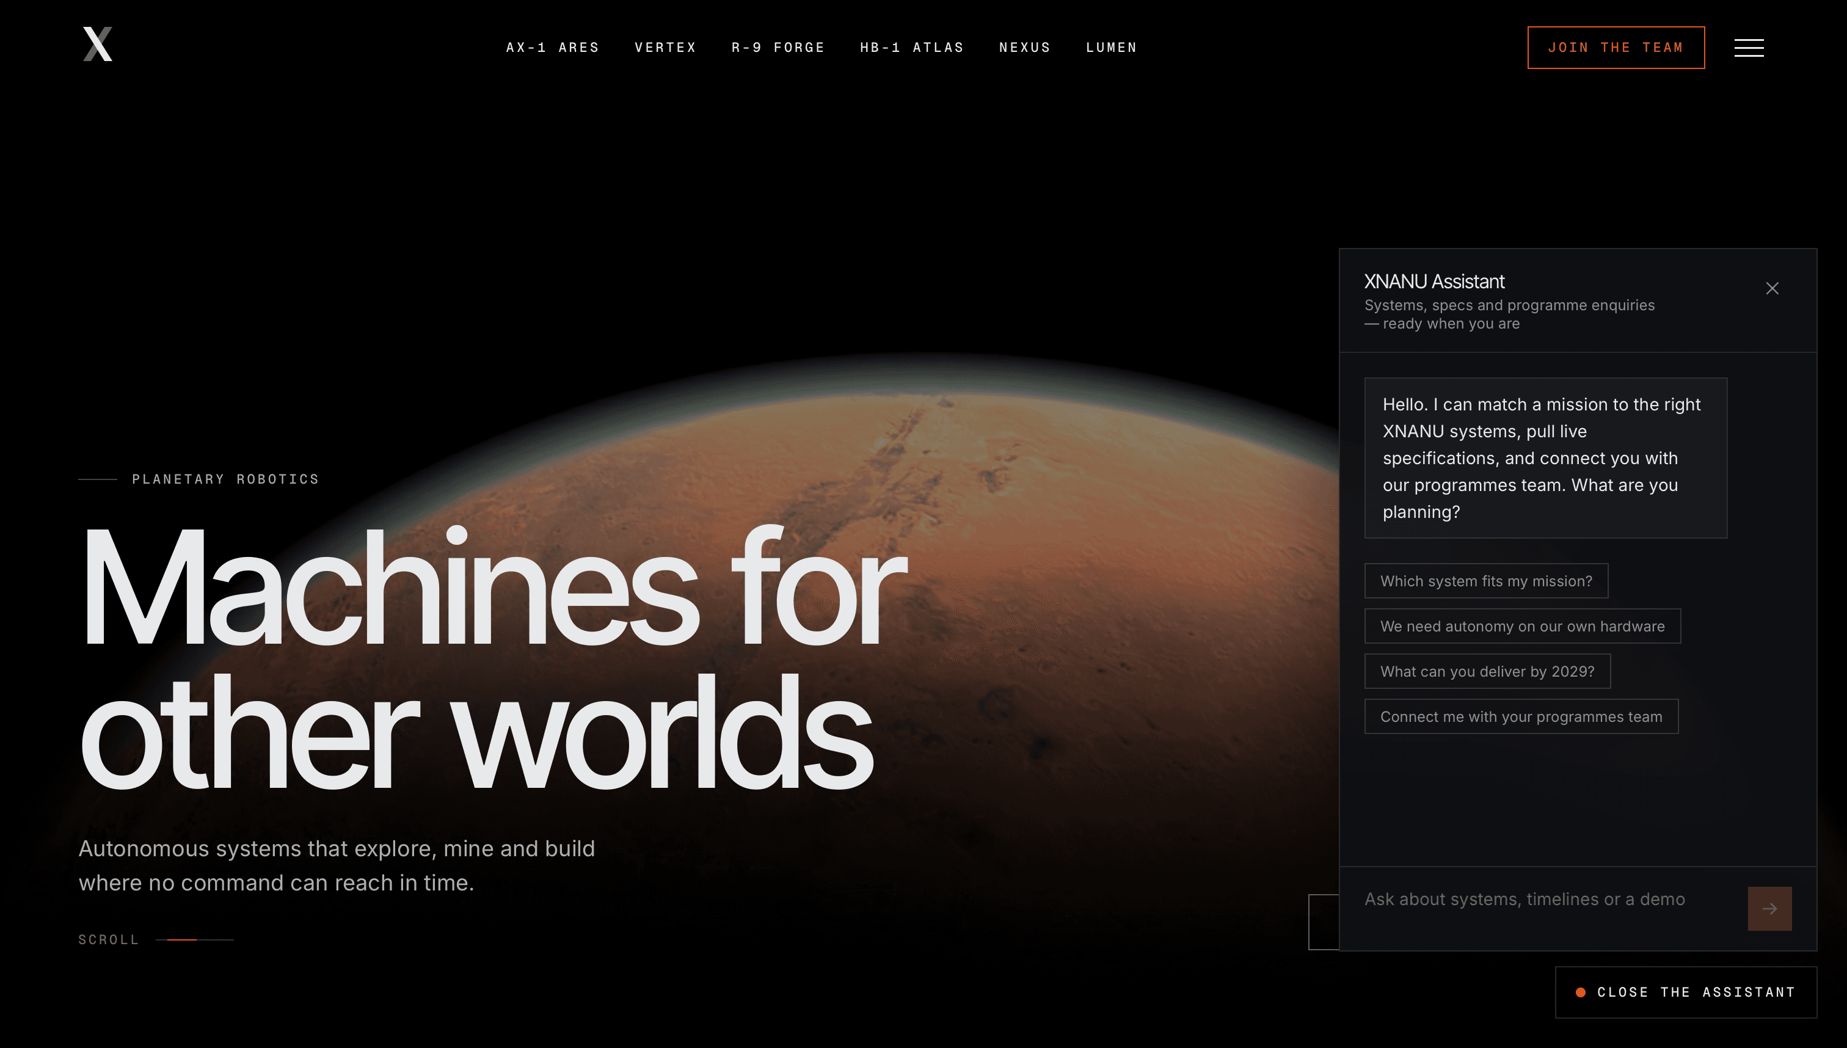This screenshot has width=1847, height=1048.
Task: Choose 'Which system fits my mission?' suggestion
Action: [x=1485, y=581]
